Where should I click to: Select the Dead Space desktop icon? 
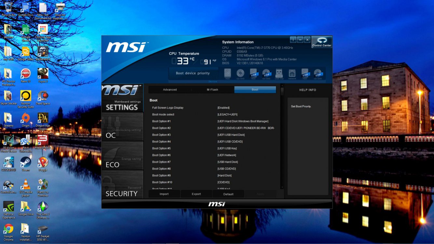[43, 98]
